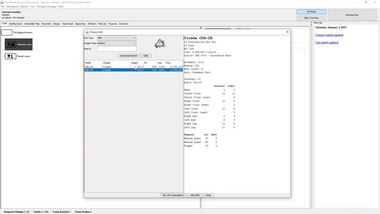Open the View menu
This screenshot has width=380, height=214.
[x=33, y=7]
